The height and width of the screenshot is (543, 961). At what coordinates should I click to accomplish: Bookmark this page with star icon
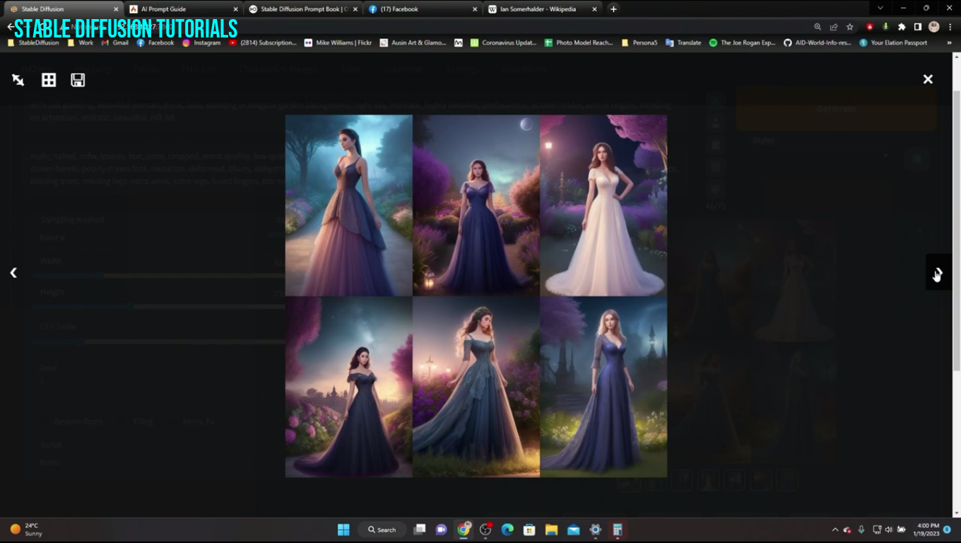[850, 27]
